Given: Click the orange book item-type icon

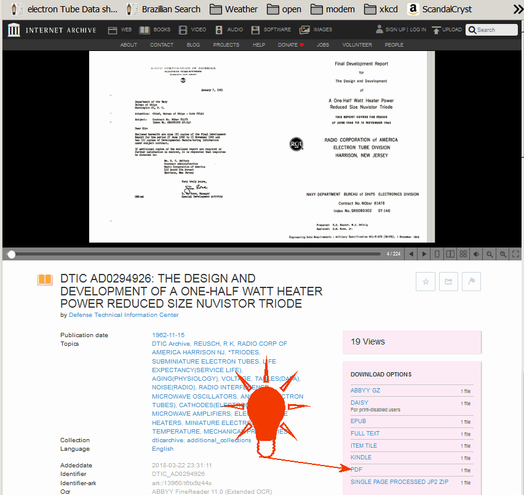Looking at the screenshot, I should click(x=45, y=279).
